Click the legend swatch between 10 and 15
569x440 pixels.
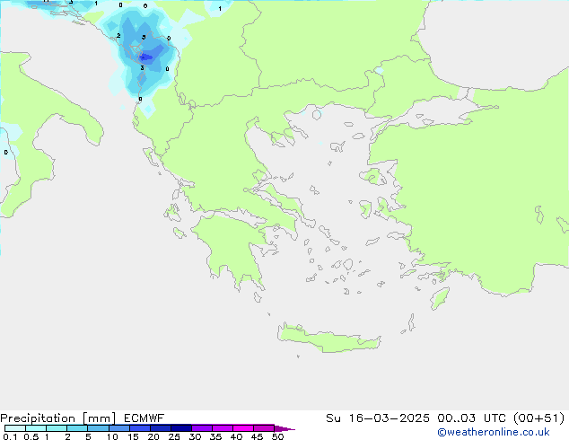(118, 428)
